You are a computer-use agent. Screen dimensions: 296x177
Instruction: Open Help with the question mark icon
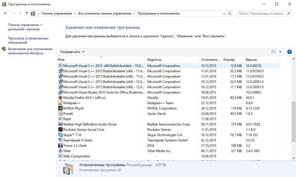[x=289, y=52]
